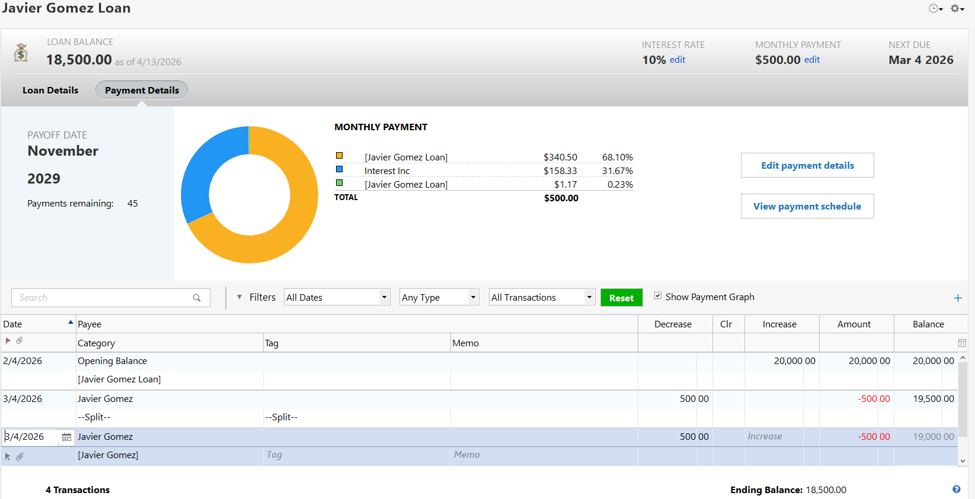Click the --Split-- category of the 3/4/2026 payment
The height and width of the screenshot is (499, 975).
click(x=94, y=417)
